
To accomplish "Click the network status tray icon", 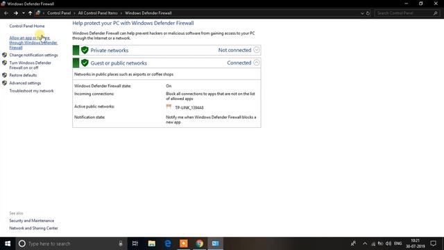I will point(373,244).
